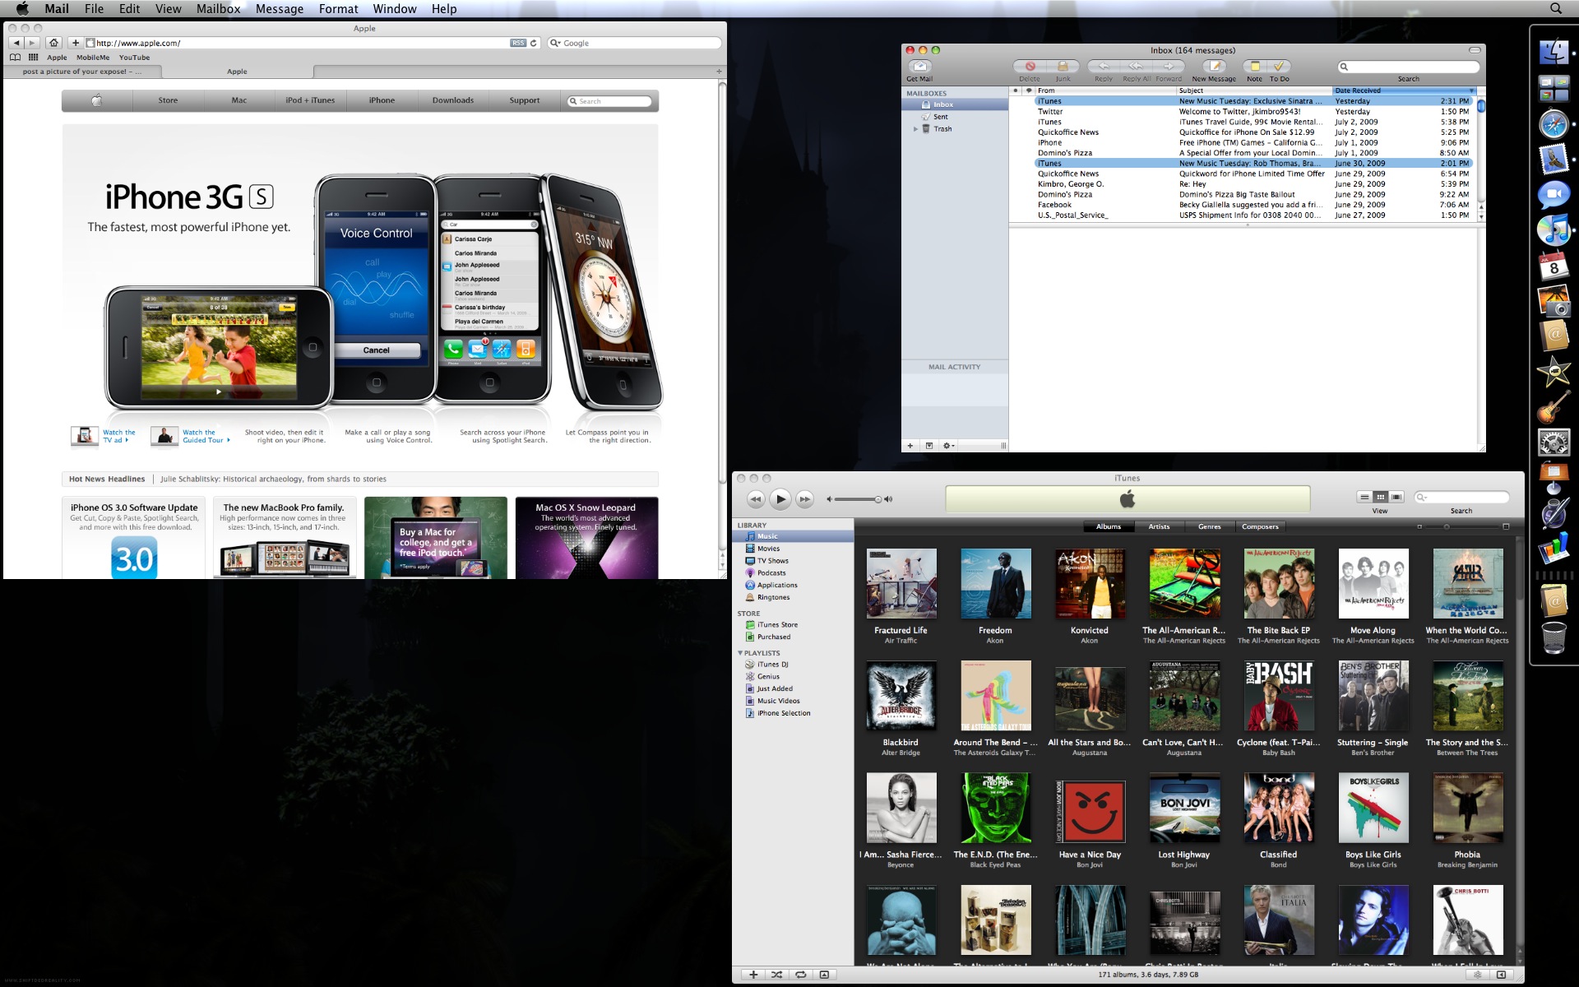Viewport: 1579px width, 987px height.
Task: Compose a New Message in Mail
Action: 1215,67
